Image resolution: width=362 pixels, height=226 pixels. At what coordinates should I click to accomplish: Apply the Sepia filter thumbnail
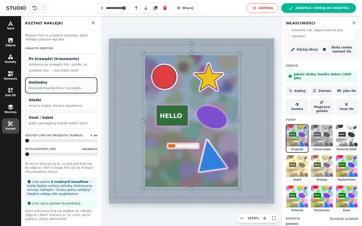pos(297,168)
